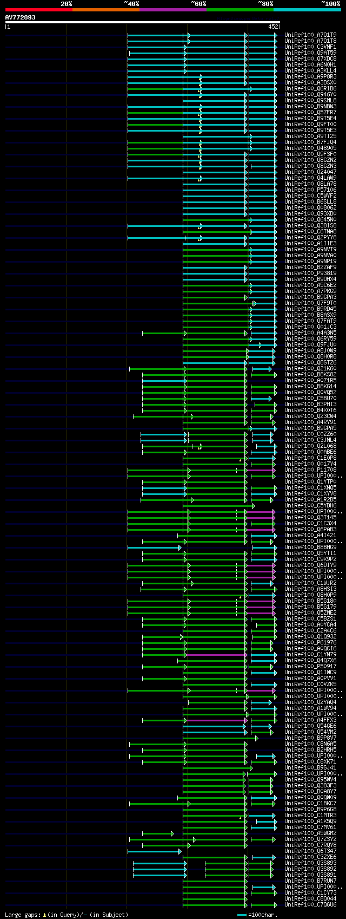346x919 pixels.
Task: Open hit UniRef100_B9T5E4
Action: pyautogui.click(x=310, y=118)
